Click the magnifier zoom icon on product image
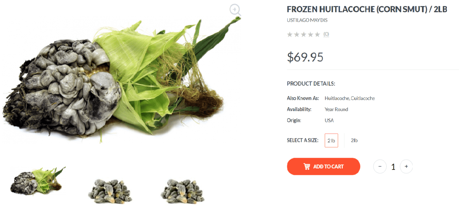This screenshot has width=459, height=218. point(235,10)
